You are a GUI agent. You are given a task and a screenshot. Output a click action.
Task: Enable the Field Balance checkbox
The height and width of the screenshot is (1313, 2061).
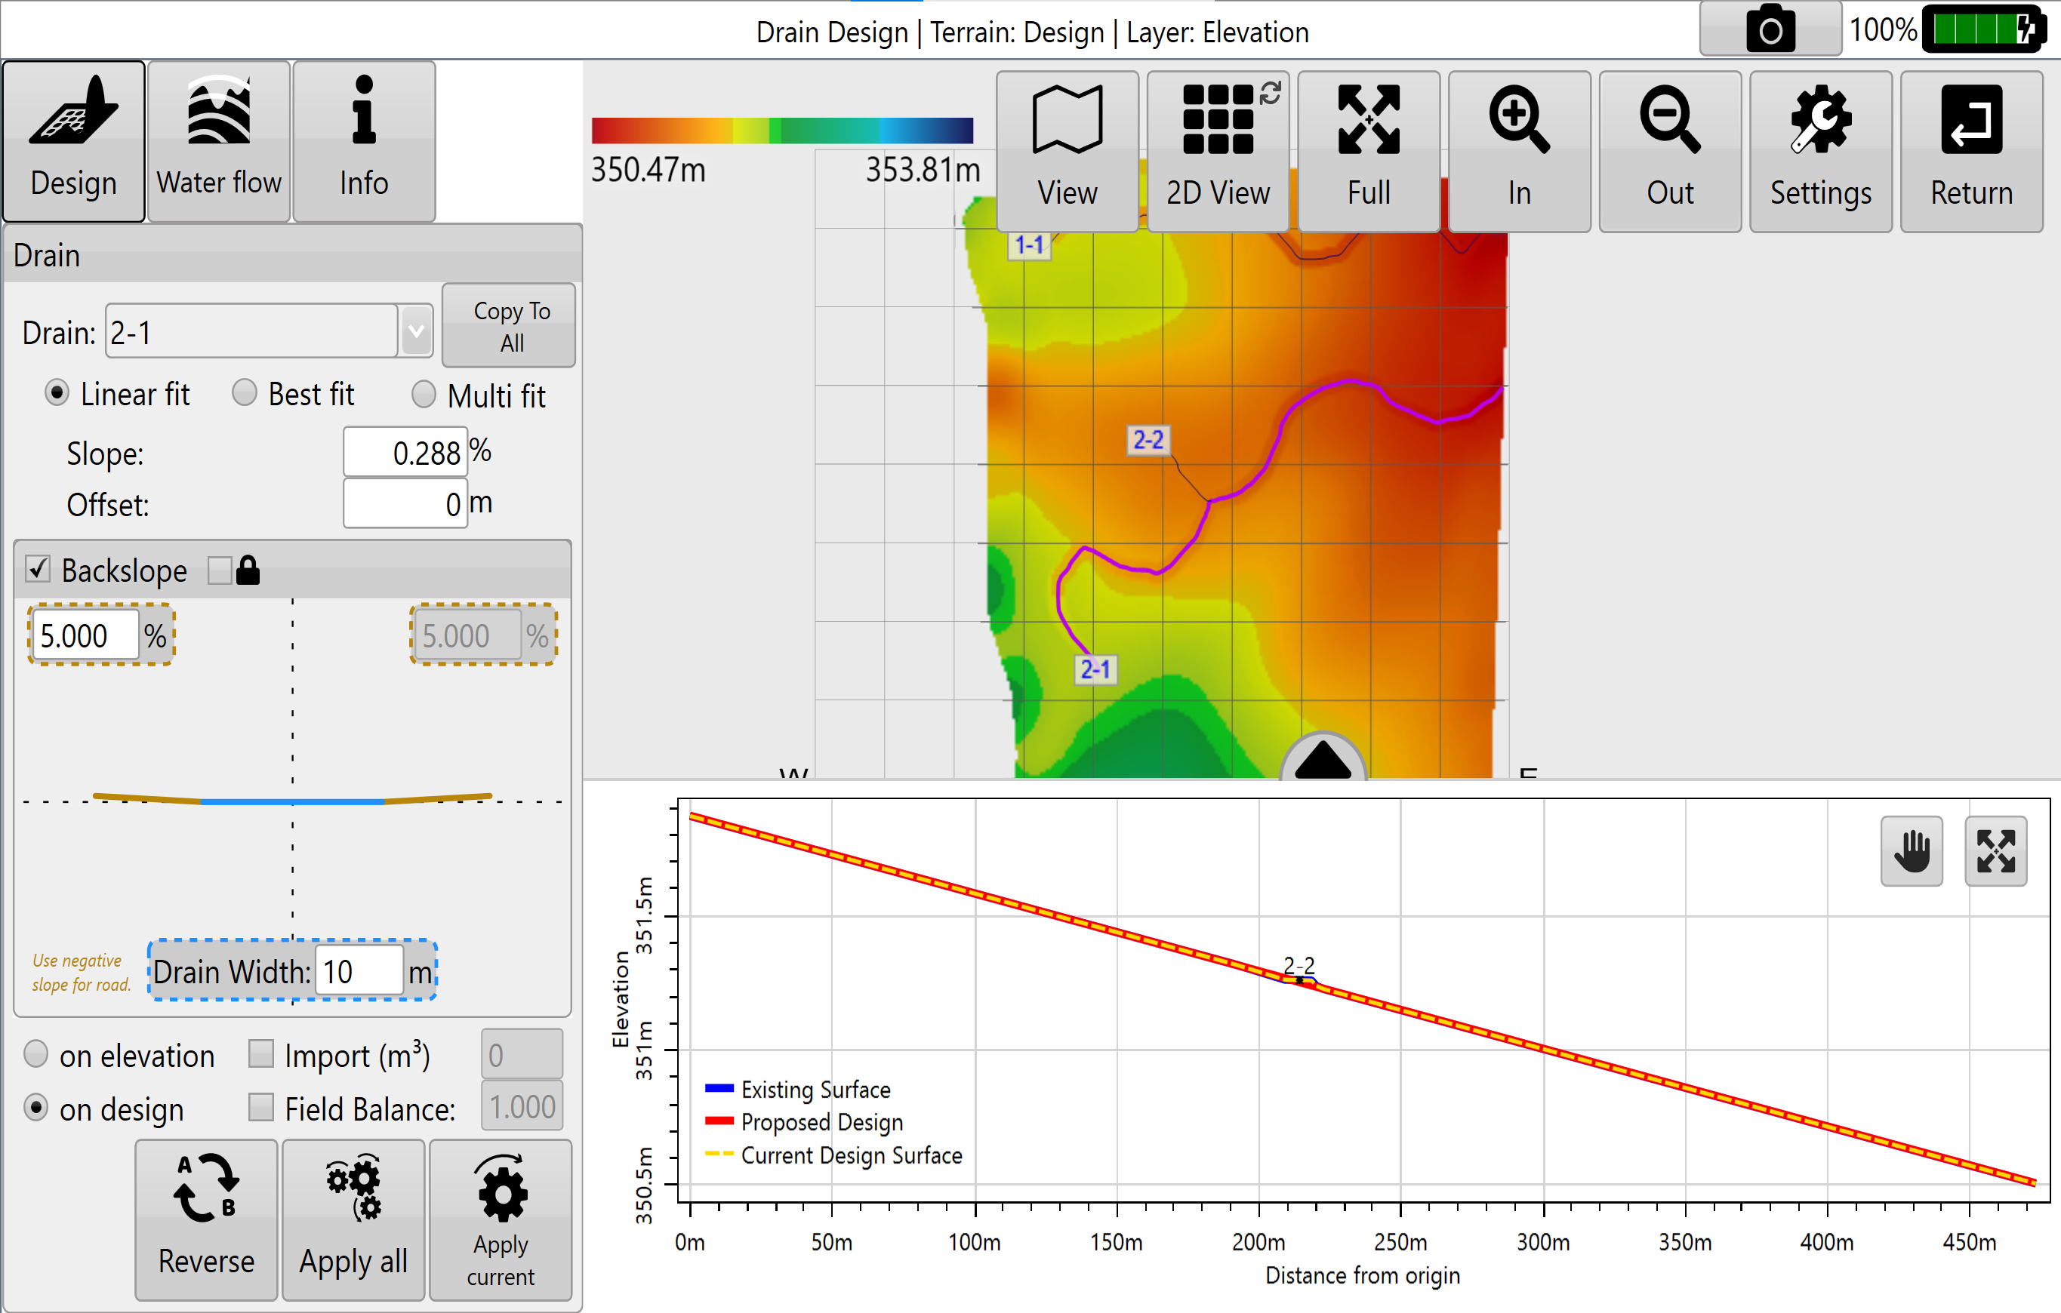click(x=261, y=1107)
